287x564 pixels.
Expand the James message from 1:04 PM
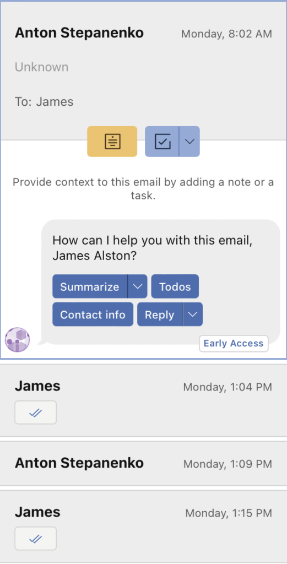click(143, 400)
